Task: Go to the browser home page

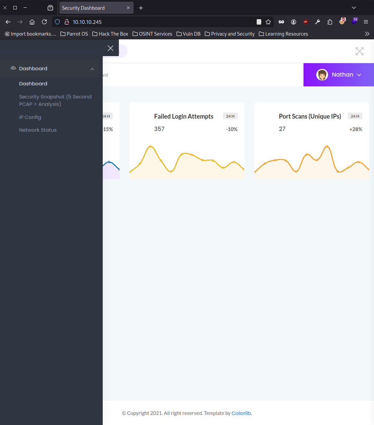Action: (x=32, y=22)
